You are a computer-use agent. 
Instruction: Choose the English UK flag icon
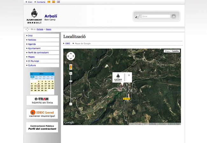coord(58,2)
